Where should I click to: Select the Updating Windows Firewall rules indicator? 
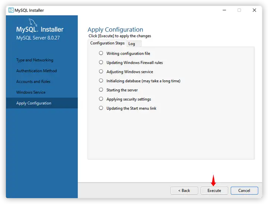point(101,62)
